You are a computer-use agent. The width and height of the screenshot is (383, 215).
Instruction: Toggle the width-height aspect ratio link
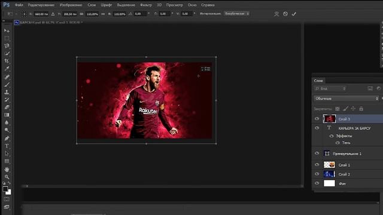coord(103,14)
